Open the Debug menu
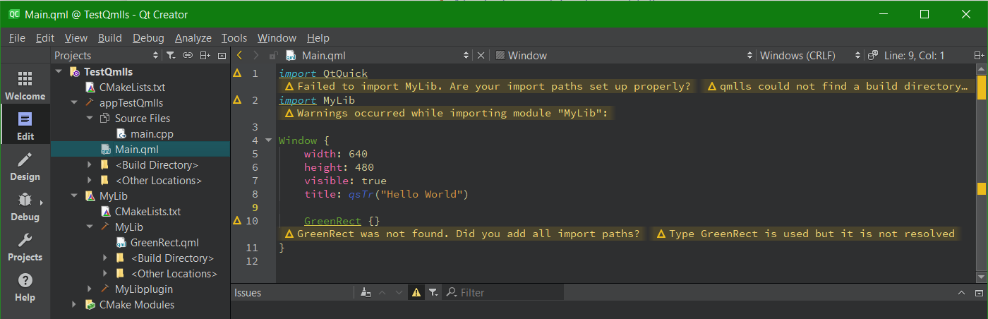The height and width of the screenshot is (319, 988). point(148,38)
